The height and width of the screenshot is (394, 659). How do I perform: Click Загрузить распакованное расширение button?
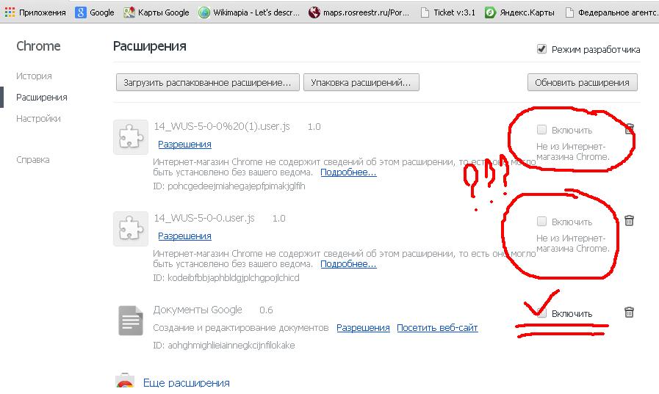pyautogui.click(x=208, y=82)
